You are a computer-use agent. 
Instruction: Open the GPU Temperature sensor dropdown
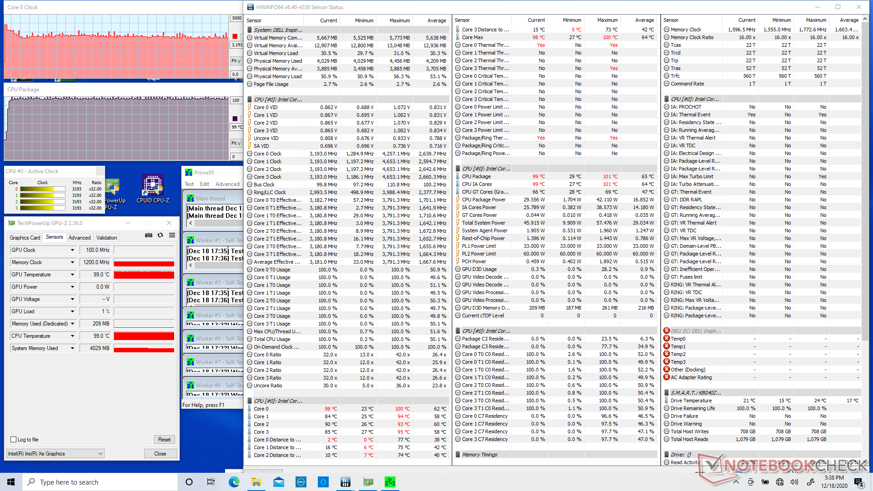(x=72, y=275)
